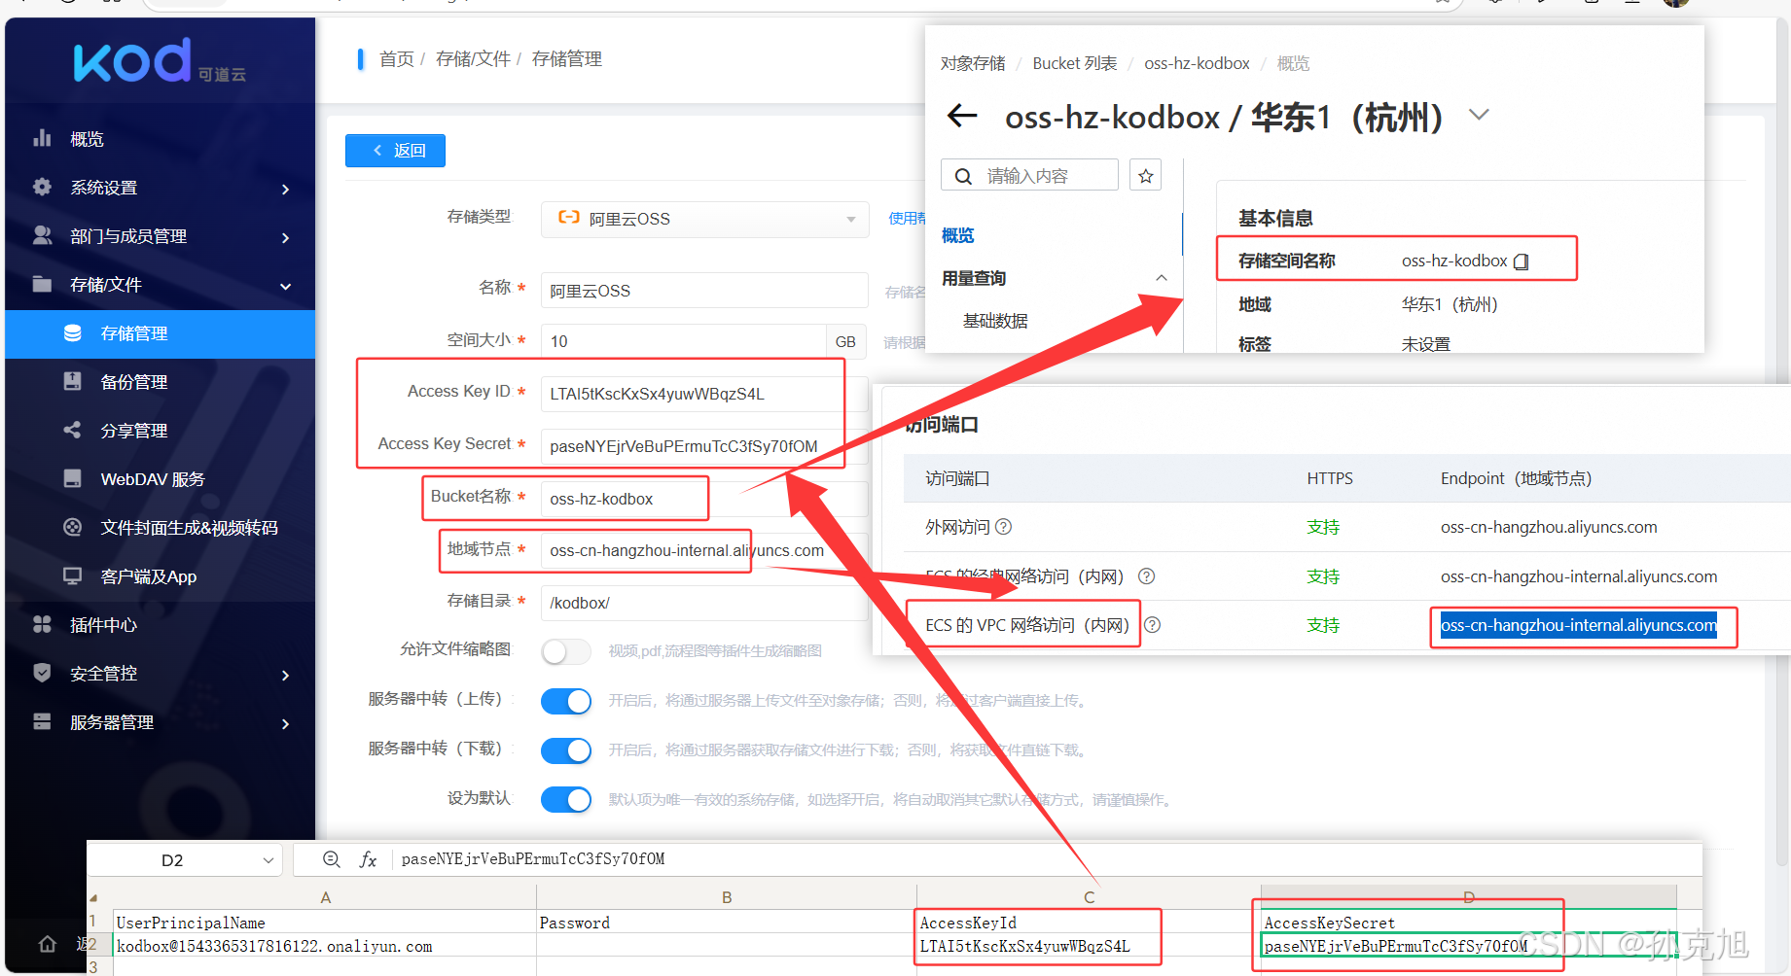Click help icon next to ECS 的 VPC 网络访问
The height and width of the screenshot is (976, 1791).
[x=1153, y=625]
